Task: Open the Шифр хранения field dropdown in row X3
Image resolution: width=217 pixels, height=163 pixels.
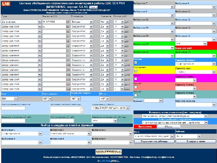Action: point(21,31)
